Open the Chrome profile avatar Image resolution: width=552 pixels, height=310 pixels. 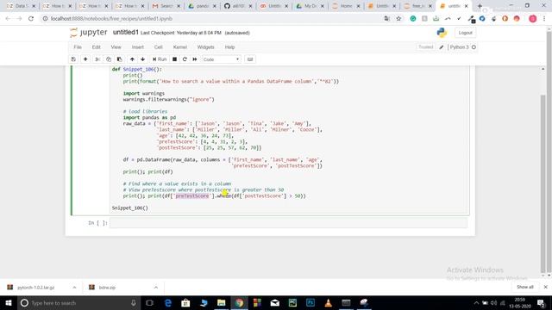[x=533, y=19]
